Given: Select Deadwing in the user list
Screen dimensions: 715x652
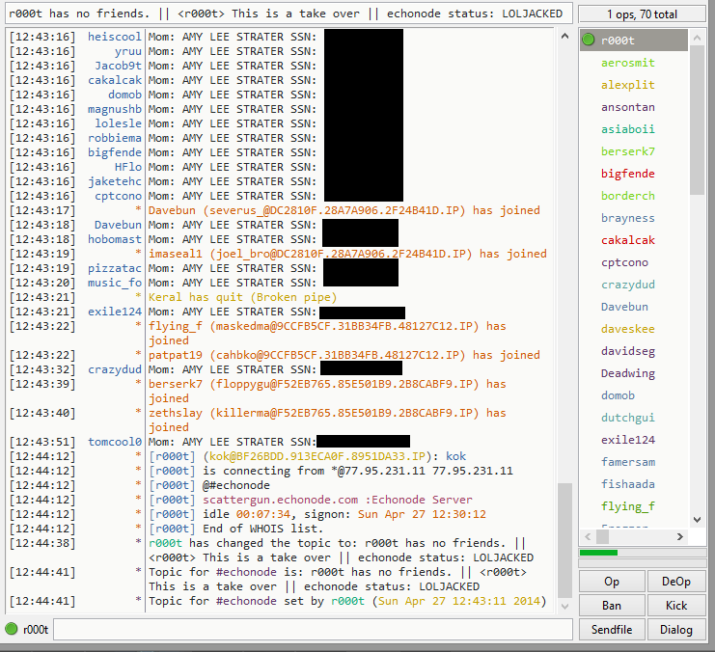Looking at the screenshot, I should point(627,373).
